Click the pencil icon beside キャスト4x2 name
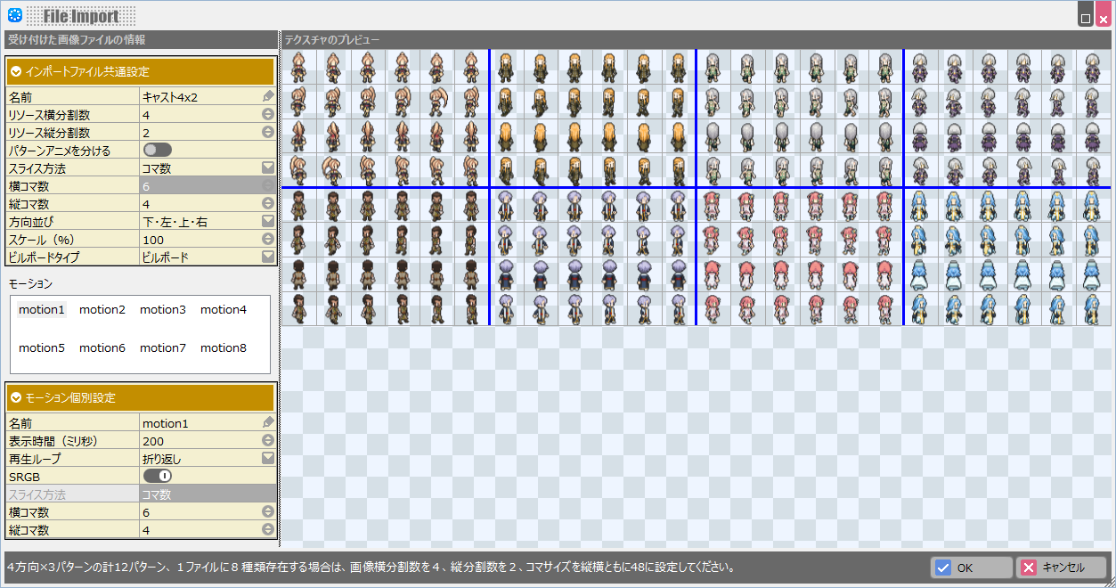Image resolution: width=1116 pixels, height=588 pixels. (268, 96)
